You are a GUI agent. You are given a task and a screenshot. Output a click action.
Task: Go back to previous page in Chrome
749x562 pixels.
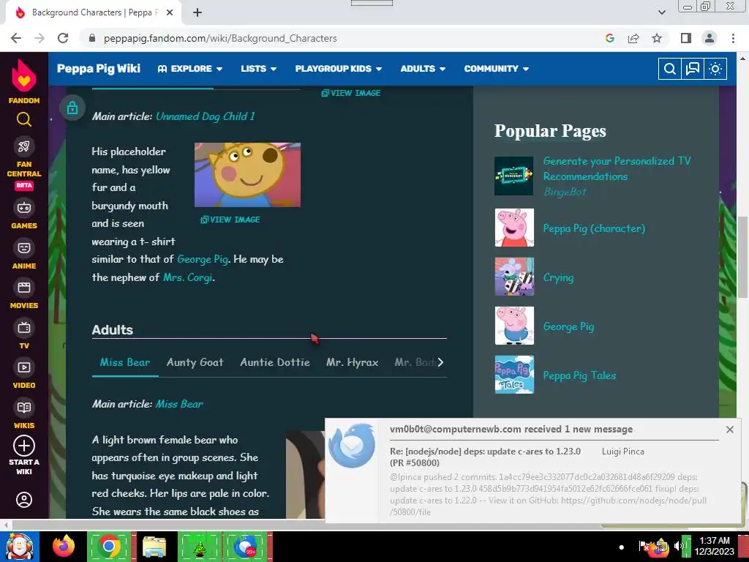(x=16, y=38)
